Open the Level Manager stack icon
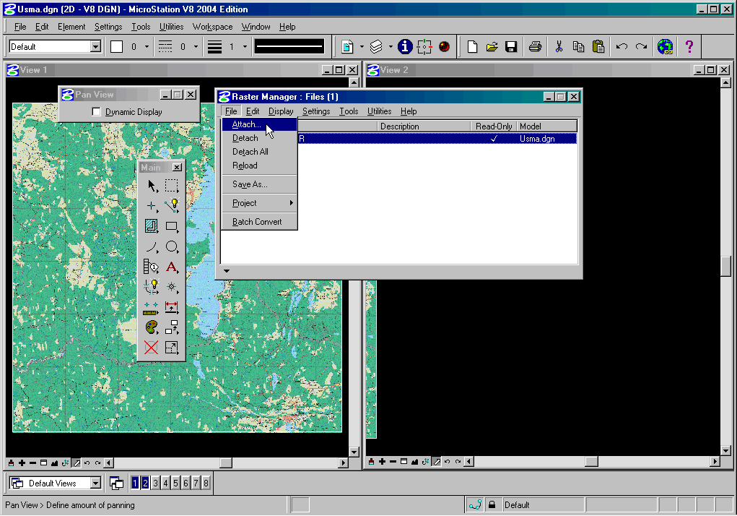Screen dimensions: 737x516 click(x=376, y=46)
